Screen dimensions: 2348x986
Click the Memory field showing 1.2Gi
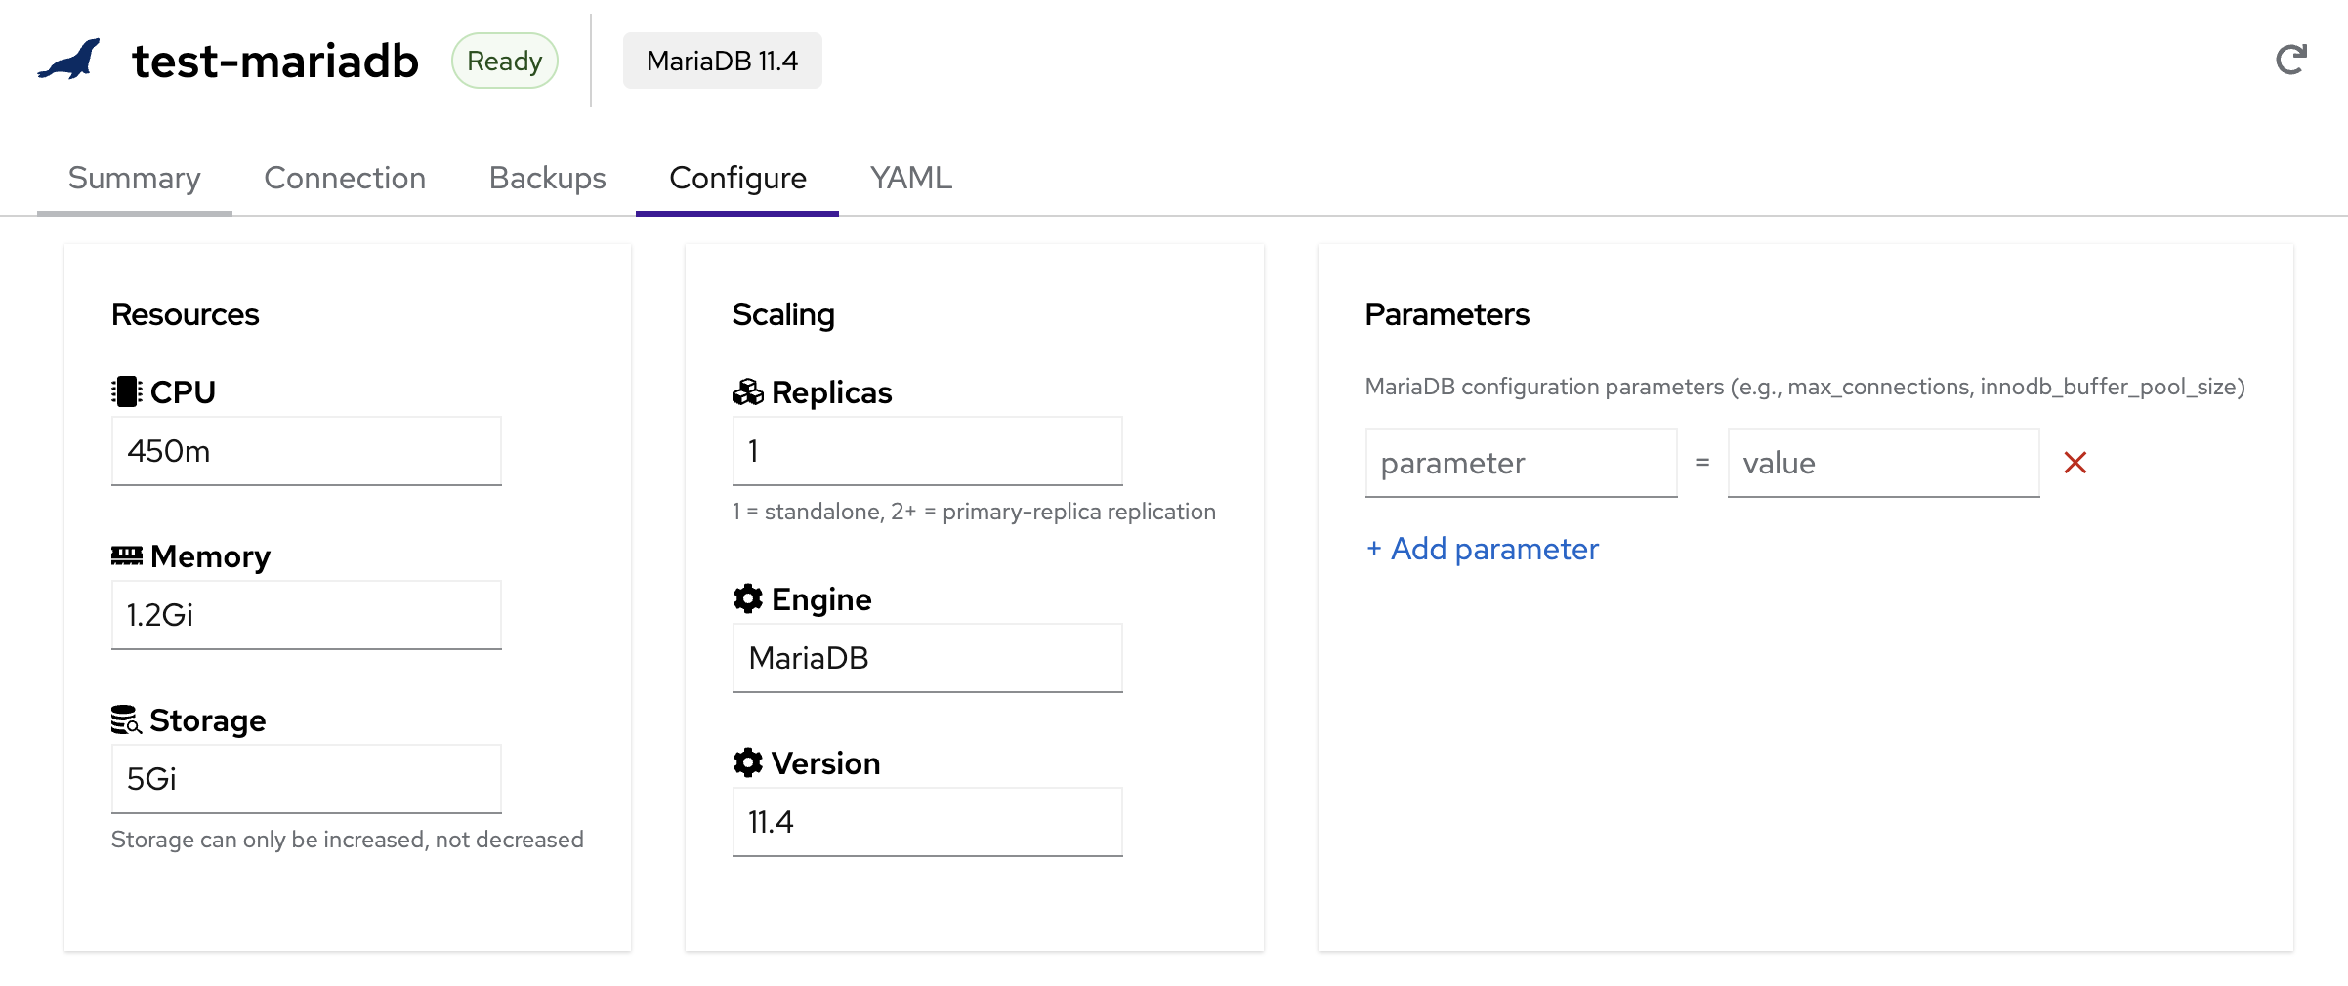tap(307, 615)
